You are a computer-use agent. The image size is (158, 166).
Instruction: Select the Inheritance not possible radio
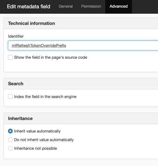tap(10, 148)
